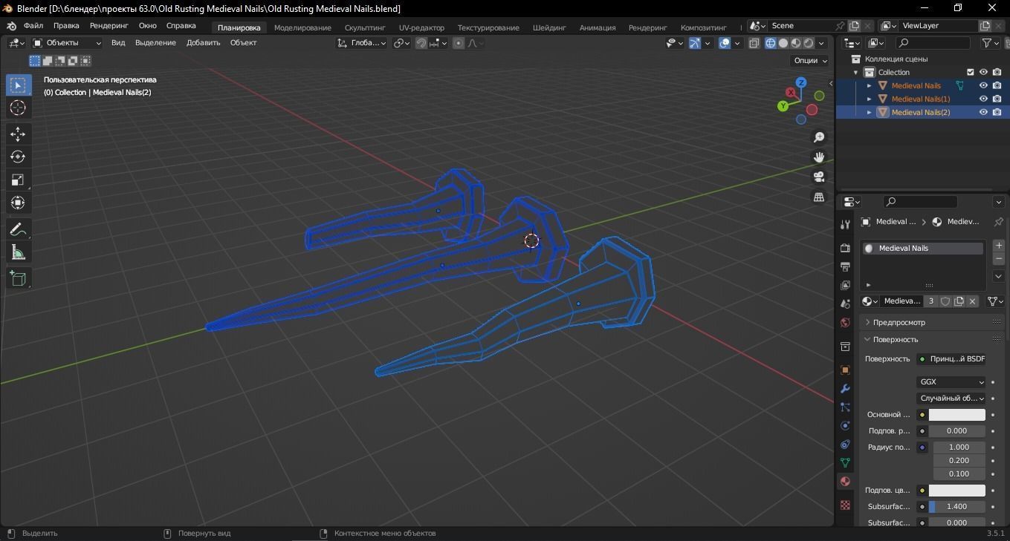Open the GGX distribution dropdown
1010x541 pixels.
point(951,382)
